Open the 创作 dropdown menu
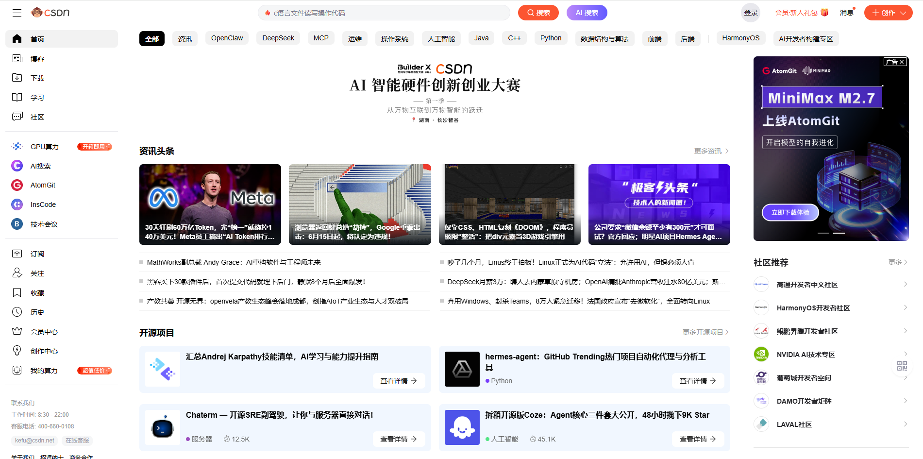 888,13
